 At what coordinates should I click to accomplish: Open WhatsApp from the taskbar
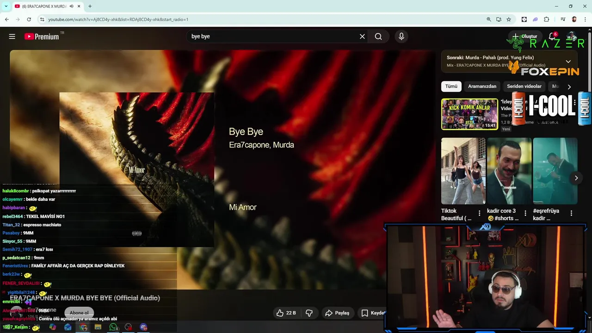pyautogui.click(x=113, y=327)
